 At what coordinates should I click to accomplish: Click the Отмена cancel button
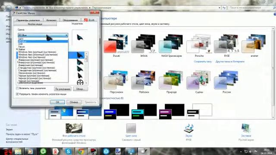pos(74,102)
